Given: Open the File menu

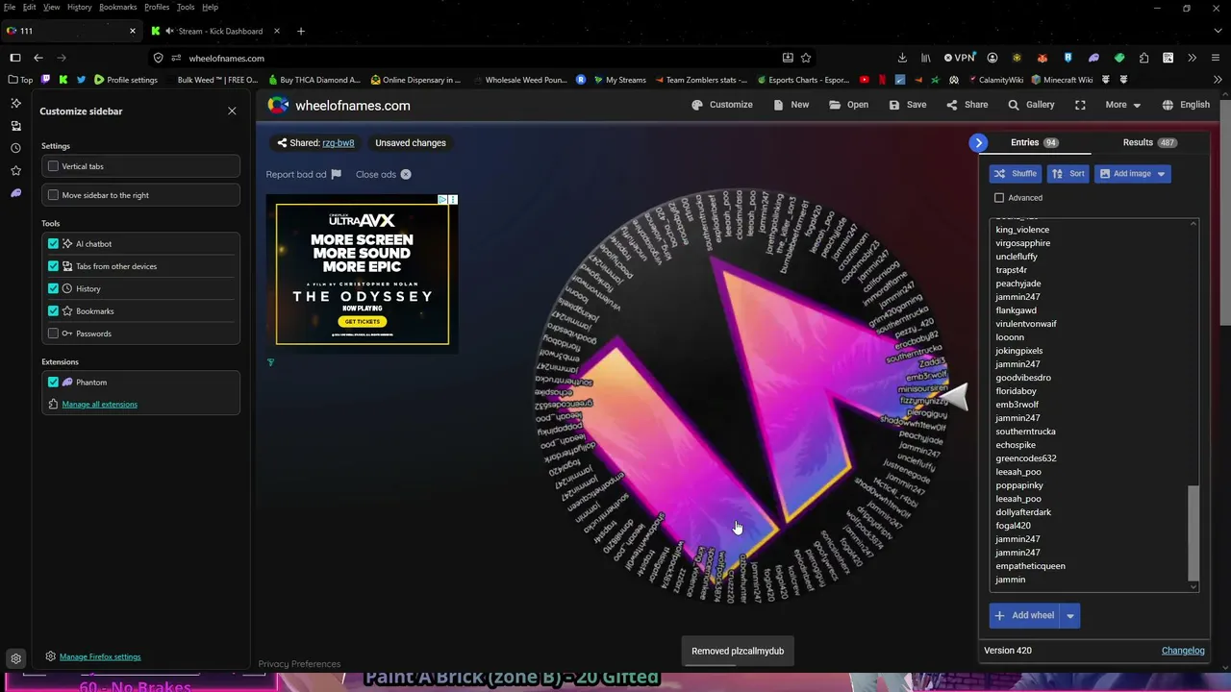Looking at the screenshot, I should [x=10, y=7].
